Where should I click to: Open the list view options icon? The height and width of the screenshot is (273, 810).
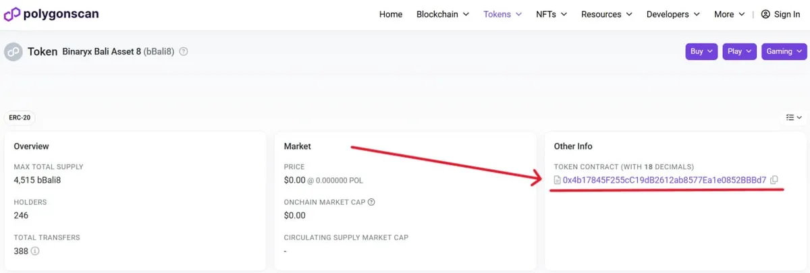pos(793,117)
